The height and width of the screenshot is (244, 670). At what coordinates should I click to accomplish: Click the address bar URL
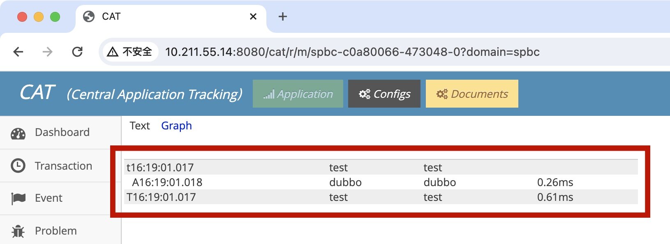352,52
